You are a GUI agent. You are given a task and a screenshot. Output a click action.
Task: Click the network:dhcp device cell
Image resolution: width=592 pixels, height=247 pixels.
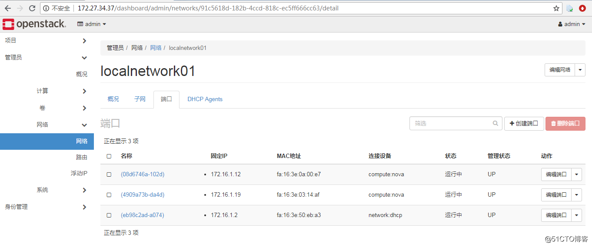pos(386,215)
